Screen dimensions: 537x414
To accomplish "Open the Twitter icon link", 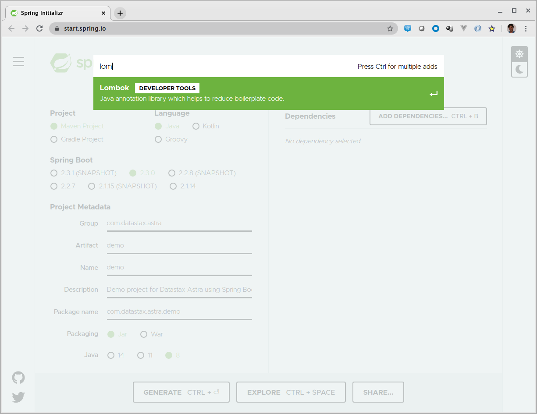I will click(18, 397).
